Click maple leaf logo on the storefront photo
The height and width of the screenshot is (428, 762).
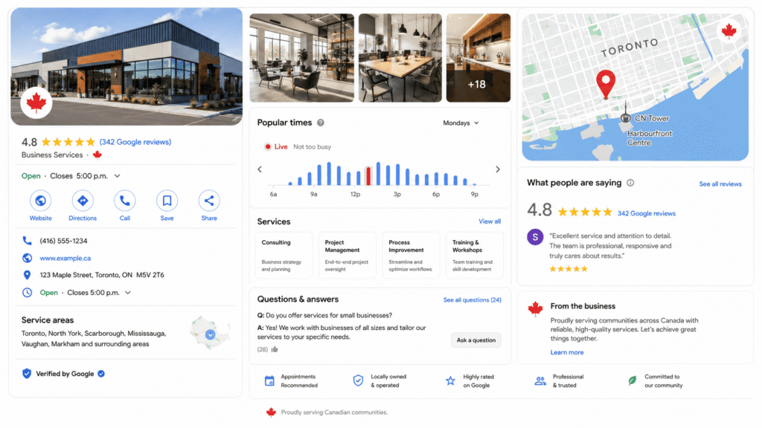(x=36, y=103)
